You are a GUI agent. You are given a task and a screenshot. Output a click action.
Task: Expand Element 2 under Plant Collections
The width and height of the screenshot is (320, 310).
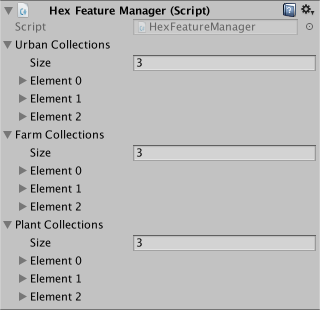point(22,297)
